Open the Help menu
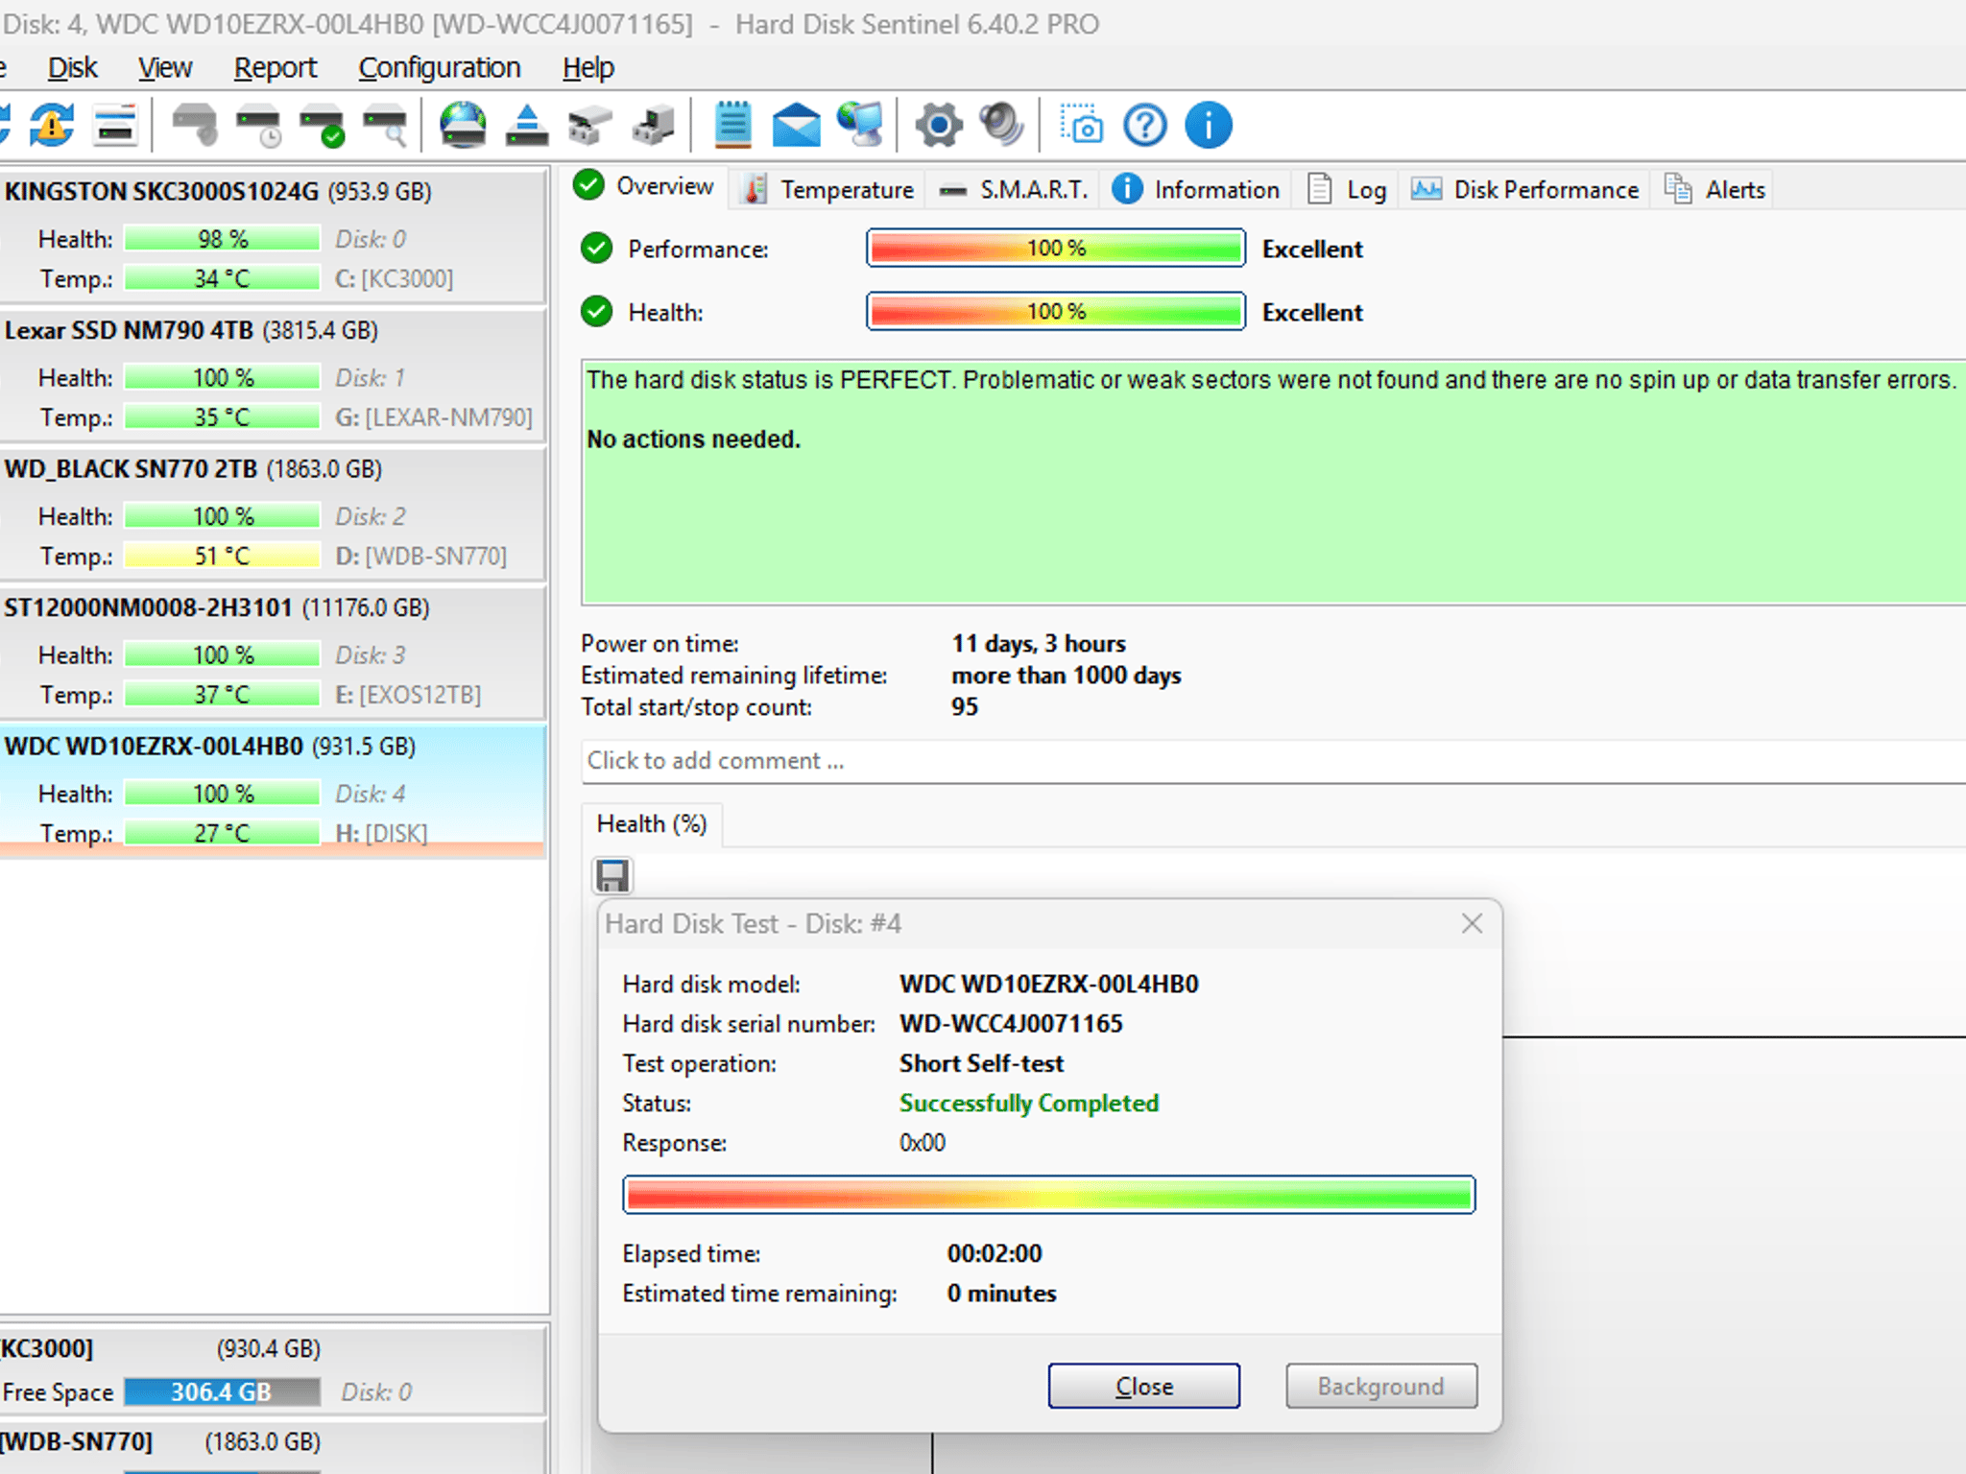This screenshot has width=1966, height=1474. tap(587, 68)
